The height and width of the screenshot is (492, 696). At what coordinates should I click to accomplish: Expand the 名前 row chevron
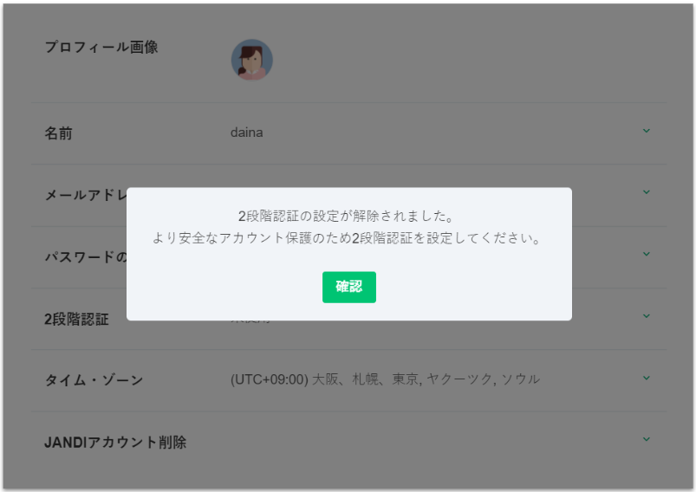click(x=646, y=132)
